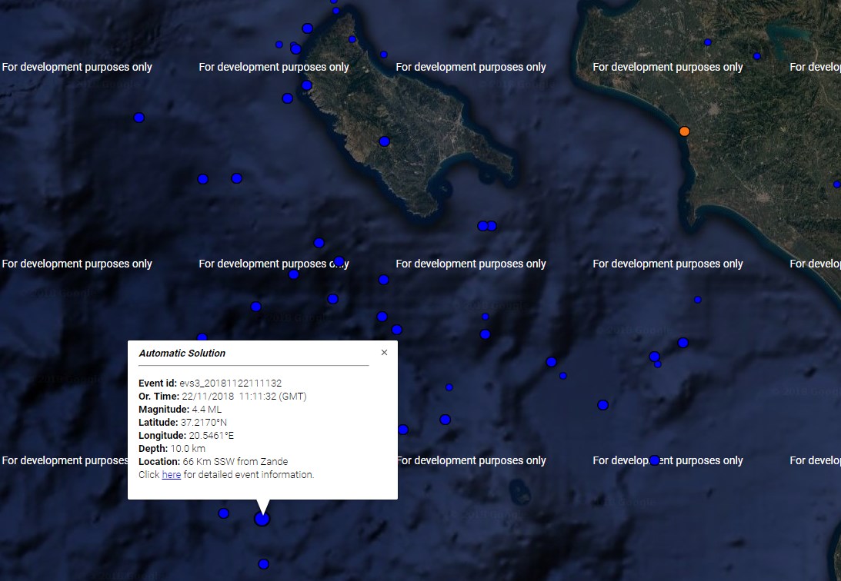Select marker overlapping the word 'only' in watermark
The image size is (841, 581).
click(x=339, y=262)
